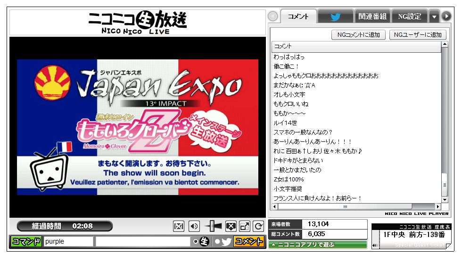Click the コメント column header
The height and width of the screenshot is (254, 462).
pyautogui.click(x=356, y=47)
